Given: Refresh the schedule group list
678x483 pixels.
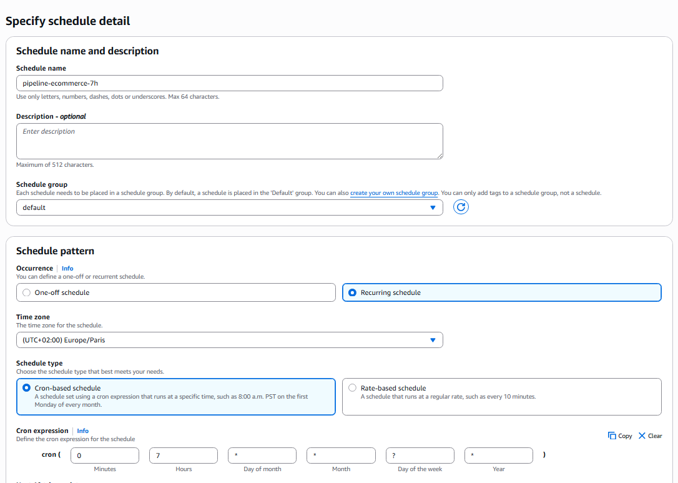Looking at the screenshot, I should tap(461, 207).
